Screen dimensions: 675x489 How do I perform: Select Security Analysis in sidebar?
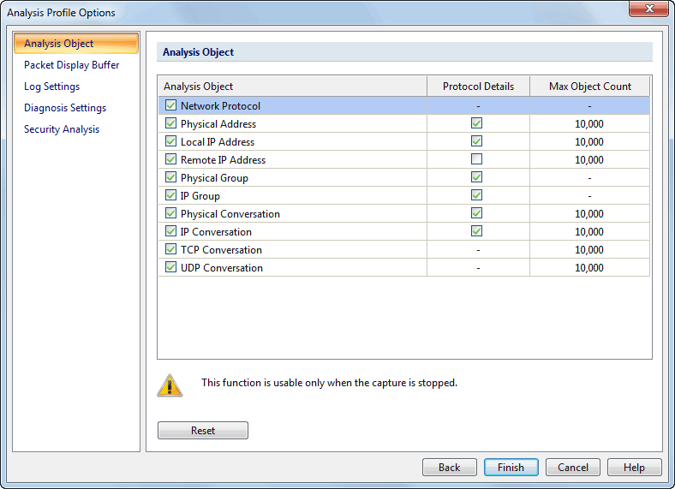click(x=62, y=129)
